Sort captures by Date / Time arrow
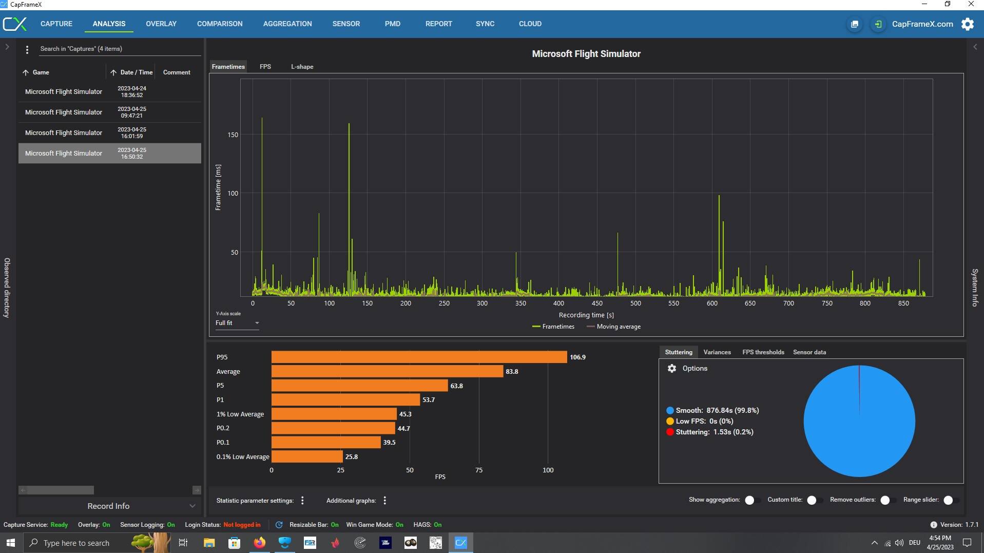Viewport: 984px width, 553px height. click(x=113, y=72)
